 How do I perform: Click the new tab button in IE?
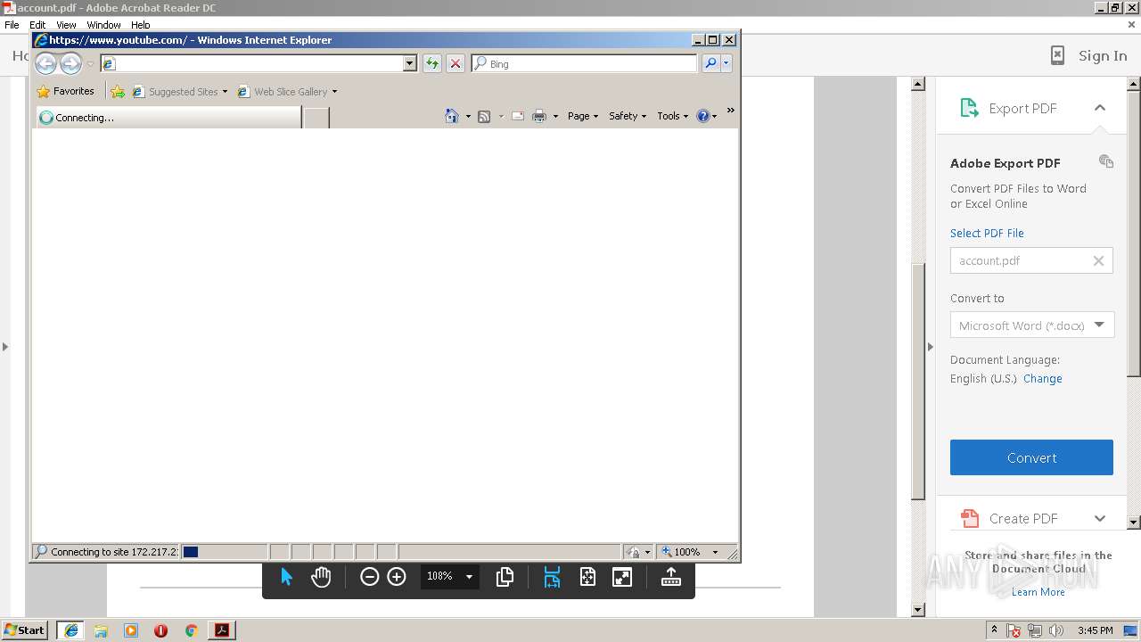(x=316, y=117)
